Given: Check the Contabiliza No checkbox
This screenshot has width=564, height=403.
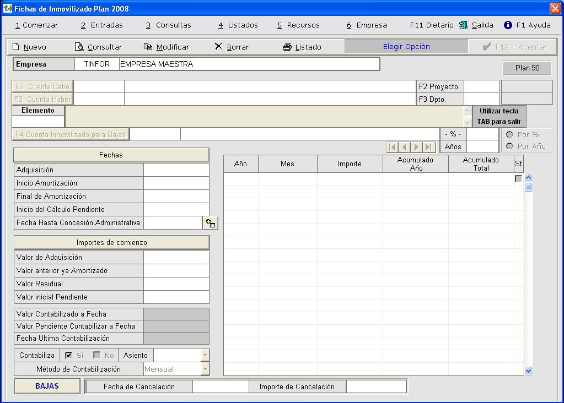Looking at the screenshot, I should coord(96,355).
